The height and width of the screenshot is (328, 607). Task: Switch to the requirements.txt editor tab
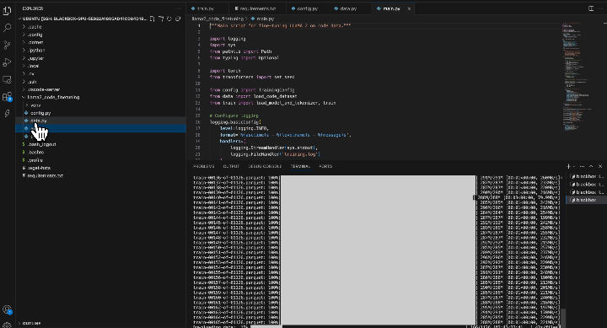258,8
